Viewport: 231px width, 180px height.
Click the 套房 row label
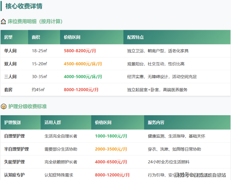[x=8, y=90]
